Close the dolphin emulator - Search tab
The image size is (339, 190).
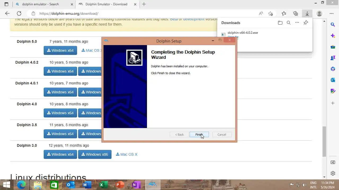[72, 4]
